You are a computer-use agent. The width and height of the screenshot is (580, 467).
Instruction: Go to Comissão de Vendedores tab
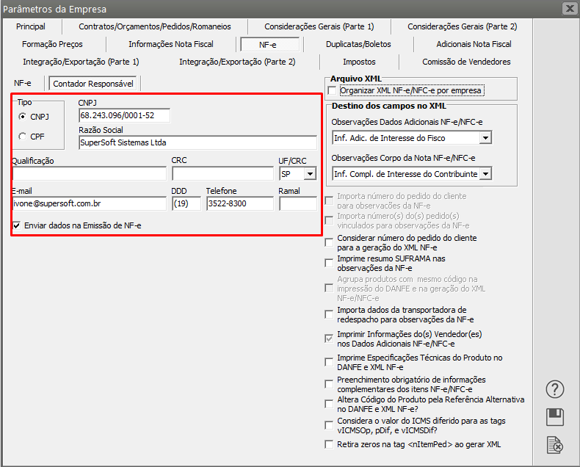pyautogui.click(x=466, y=62)
